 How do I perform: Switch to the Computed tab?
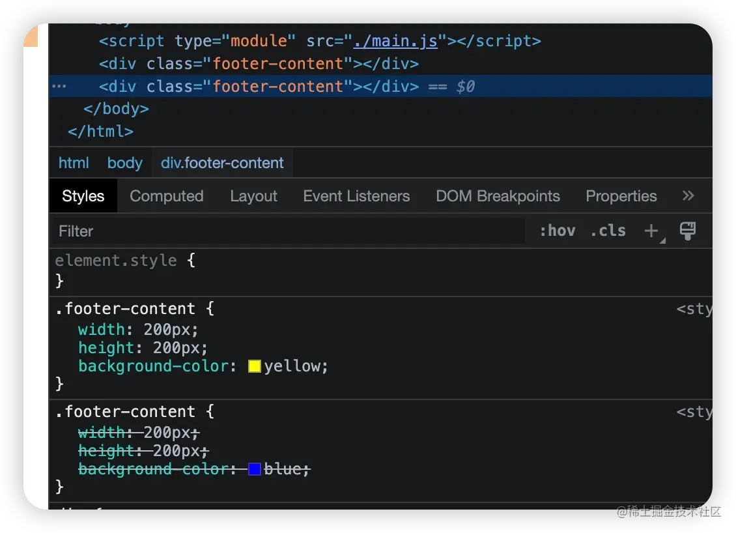point(167,196)
